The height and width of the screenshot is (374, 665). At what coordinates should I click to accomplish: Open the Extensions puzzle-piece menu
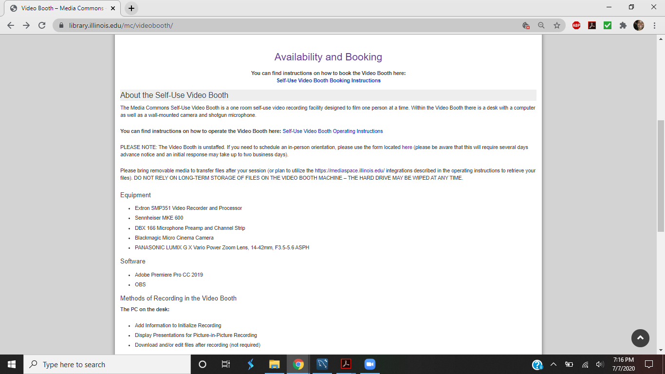click(x=623, y=25)
